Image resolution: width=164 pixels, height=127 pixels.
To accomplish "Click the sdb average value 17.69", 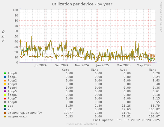I will (126, 109).
